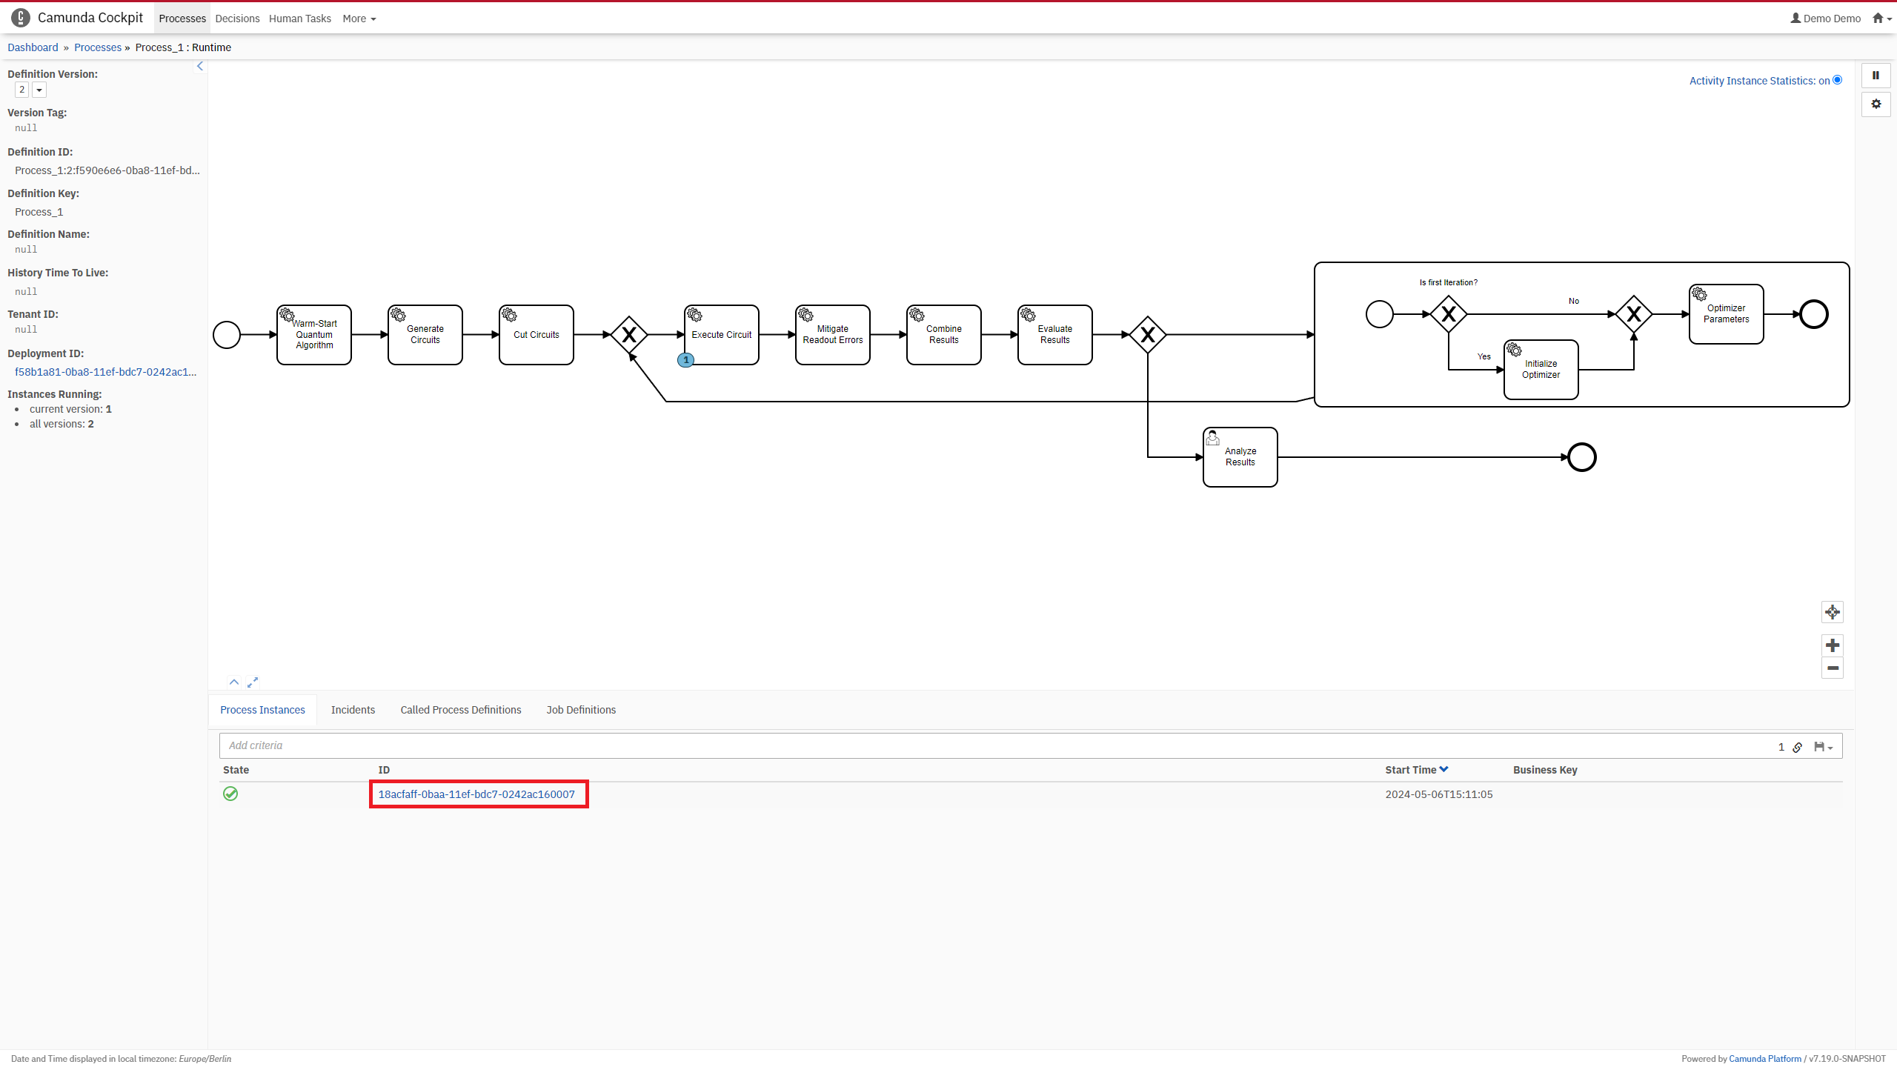Screen dimensions: 1897x1067
Task: Select the Process Instances tab
Action: [x=262, y=708]
